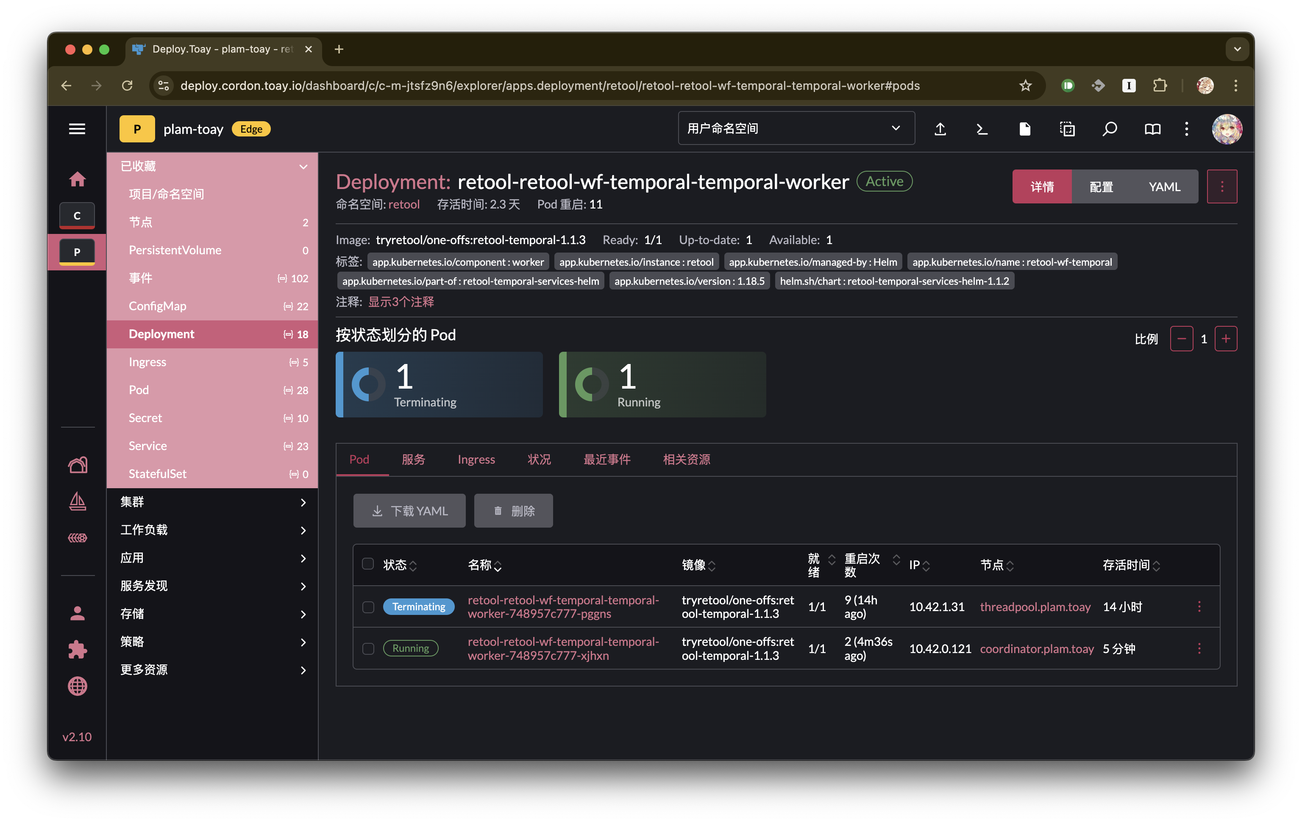The image size is (1302, 823).
Task: Go to the home icon in sidebar
Action: tap(77, 179)
